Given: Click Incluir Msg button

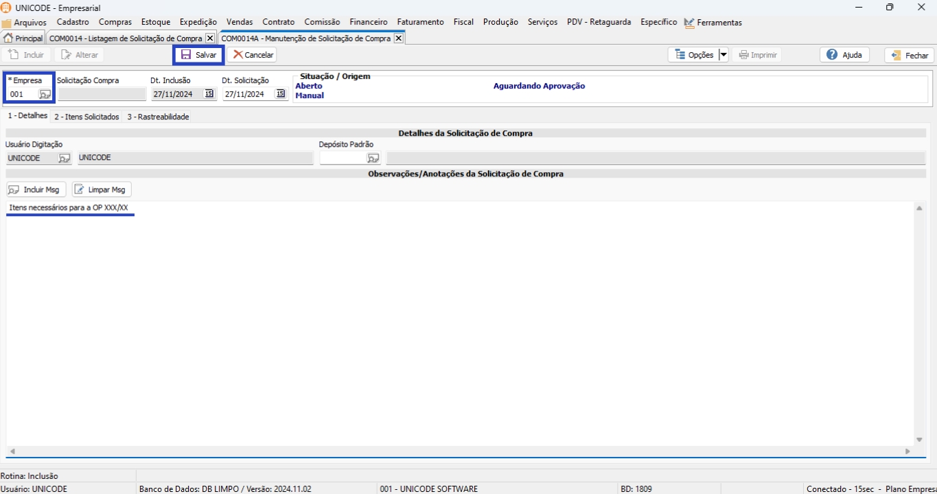Looking at the screenshot, I should click(x=34, y=189).
